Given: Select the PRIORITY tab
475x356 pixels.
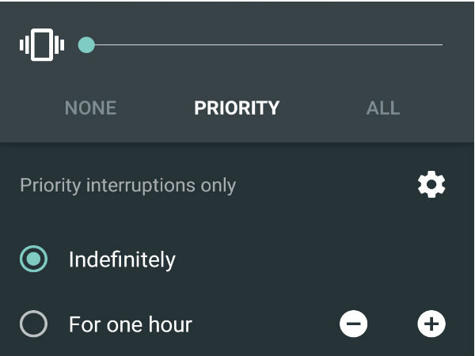Looking at the screenshot, I should pos(237,108).
